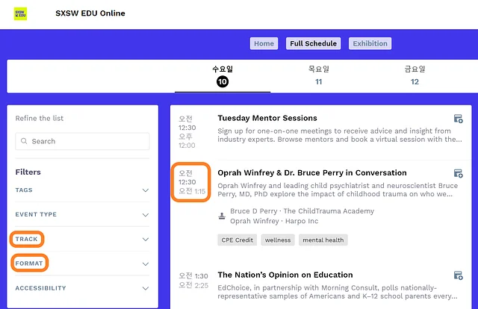Switch to the 금요일 12 tab

[x=415, y=75]
